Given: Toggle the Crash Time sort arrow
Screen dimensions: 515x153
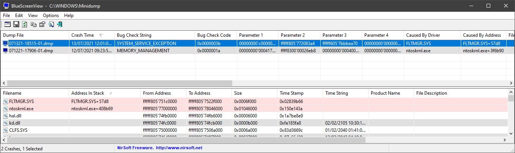Looking at the screenshot, I should tap(101, 35).
